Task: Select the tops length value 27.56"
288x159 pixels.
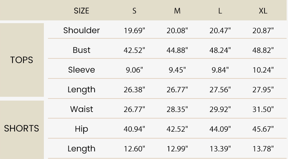Action: [x=220, y=90]
